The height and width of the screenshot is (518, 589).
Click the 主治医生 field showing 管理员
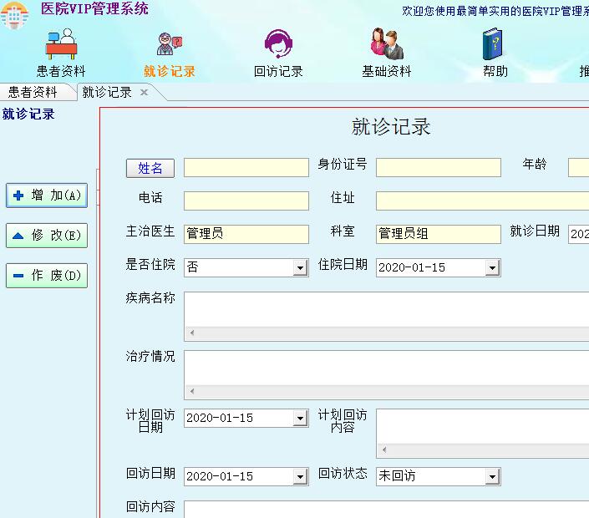tap(246, 234)
